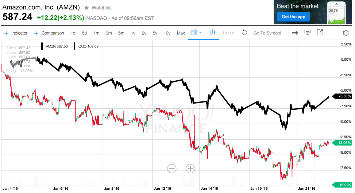
Task: Click the Jan 12 '16 date label
Action: (162, 189)
